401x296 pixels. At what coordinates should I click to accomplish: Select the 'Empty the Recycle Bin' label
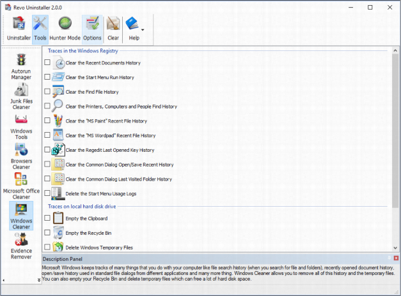click(88, 233)
